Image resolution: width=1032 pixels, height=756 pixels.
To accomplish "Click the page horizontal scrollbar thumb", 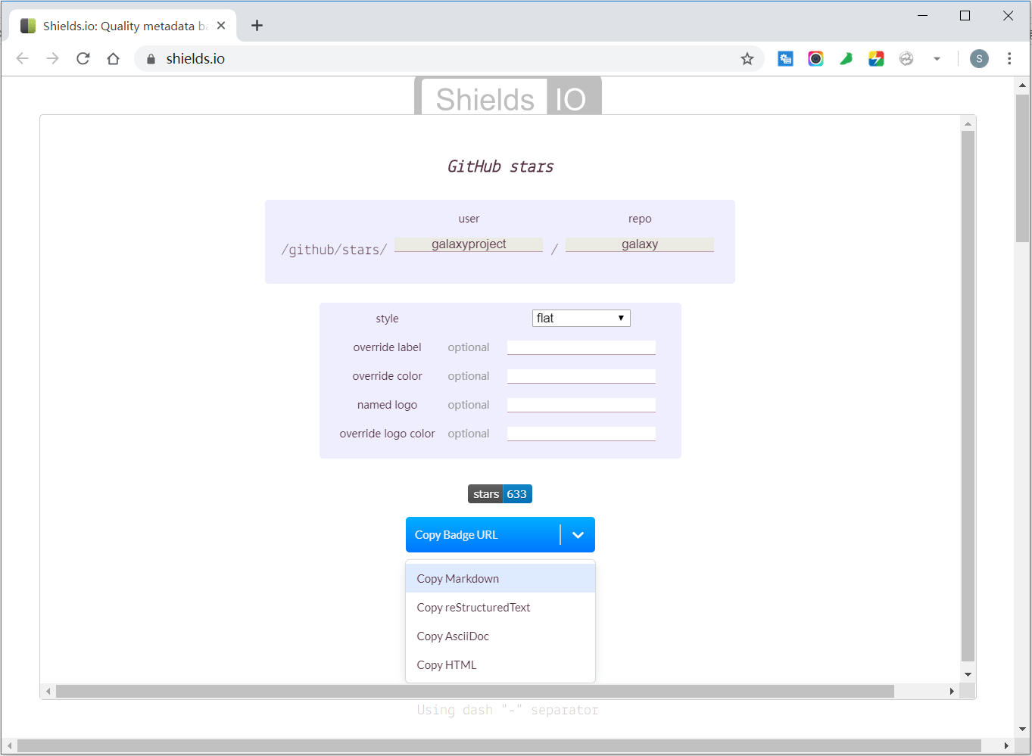I will coord(500,746).
